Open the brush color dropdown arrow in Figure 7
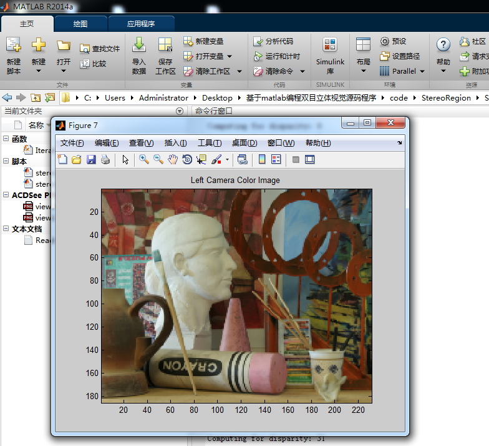This screenshot has width=489, height=446. tap(227, 160)
